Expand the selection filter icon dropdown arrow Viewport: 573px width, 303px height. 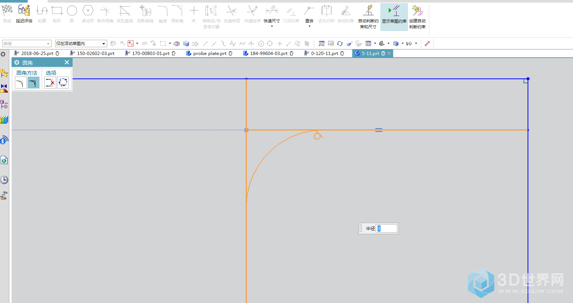coord(137,43)
